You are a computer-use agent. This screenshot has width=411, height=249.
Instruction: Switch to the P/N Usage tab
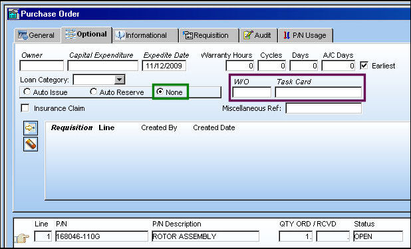(306, 35)
